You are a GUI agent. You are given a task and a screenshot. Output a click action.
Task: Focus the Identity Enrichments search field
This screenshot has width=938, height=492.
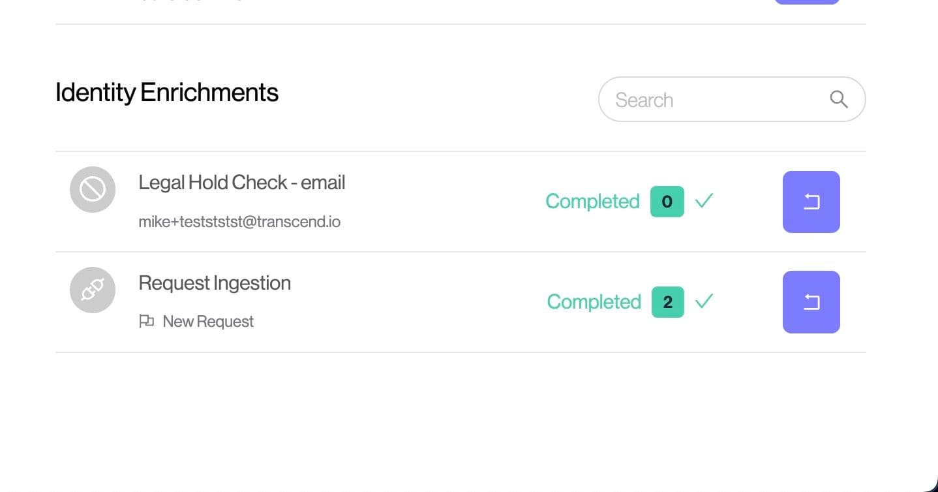(x=711, y=100)
